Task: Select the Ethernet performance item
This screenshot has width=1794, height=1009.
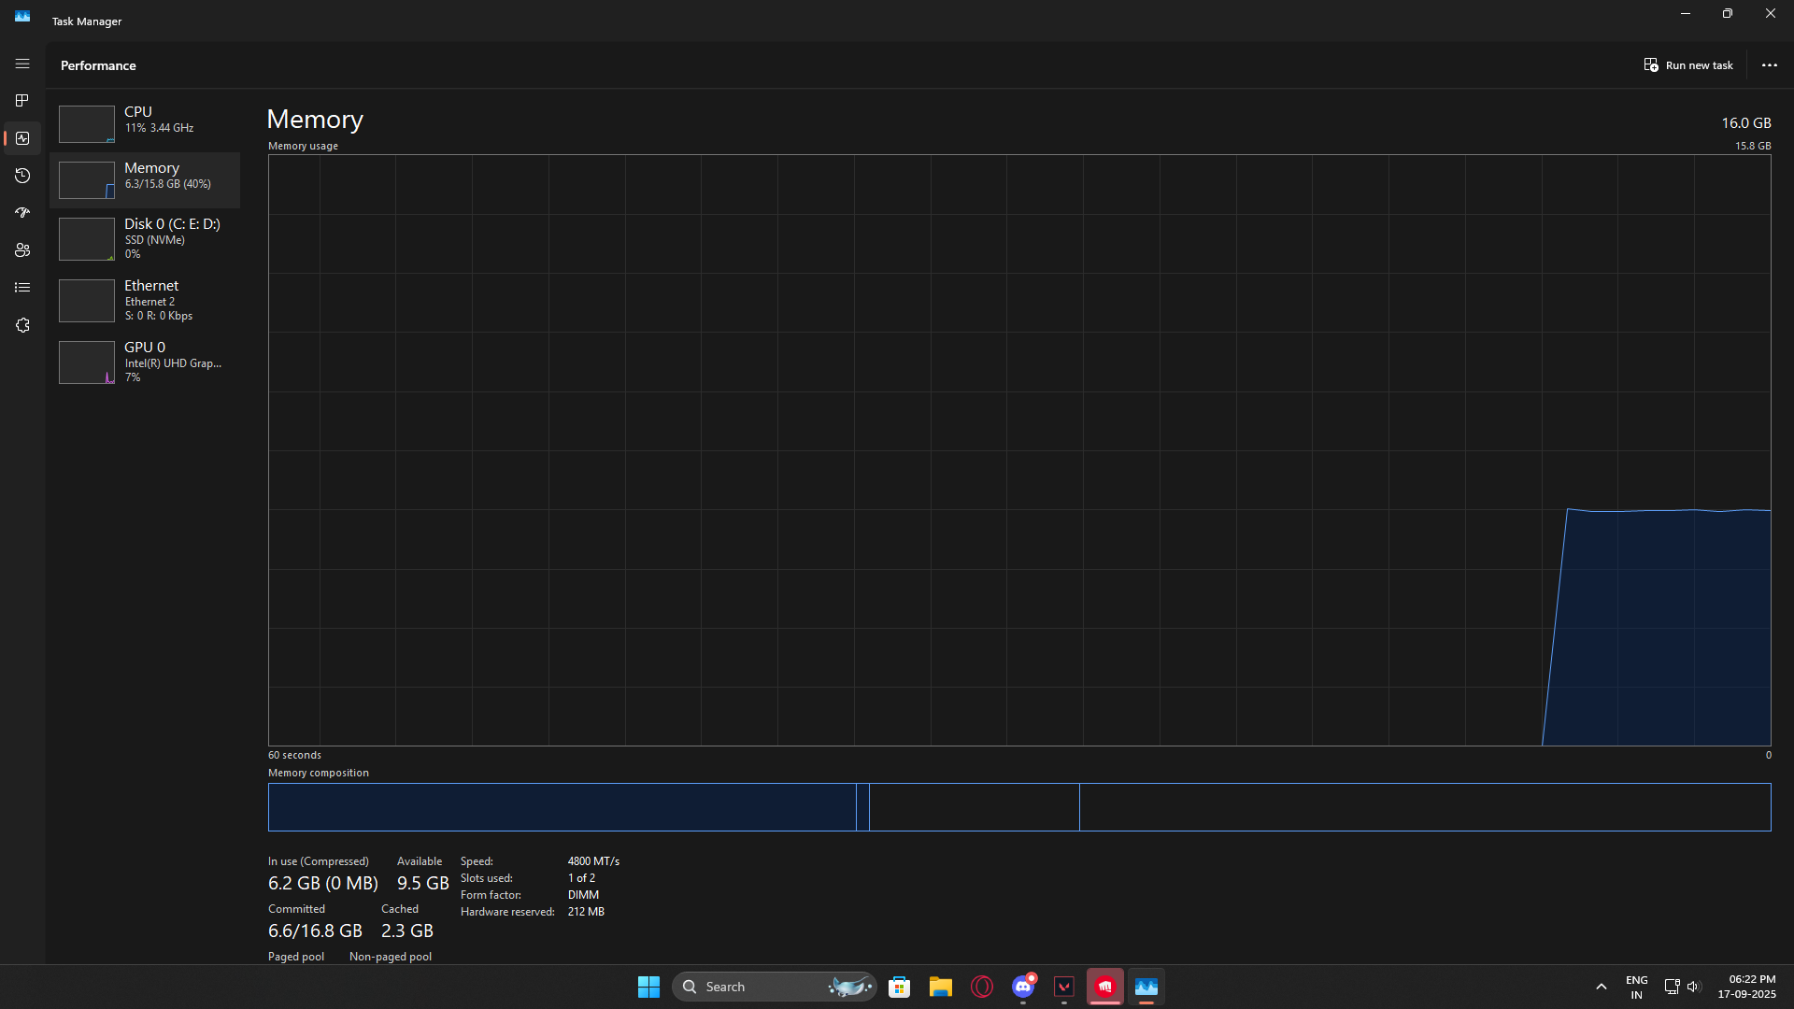Action: click(145, 300)
